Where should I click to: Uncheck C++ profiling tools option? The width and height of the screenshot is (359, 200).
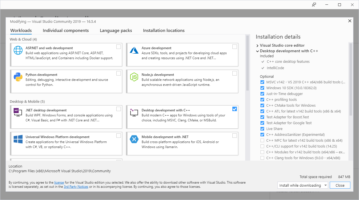coord(262,100)
